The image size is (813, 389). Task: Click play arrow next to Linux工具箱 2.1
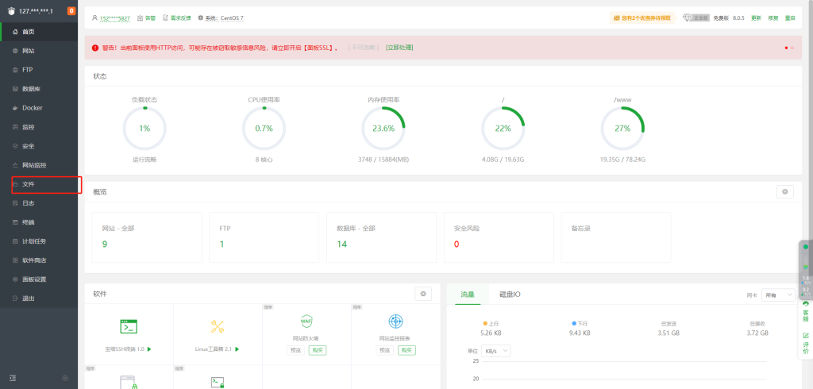point(237,349)
